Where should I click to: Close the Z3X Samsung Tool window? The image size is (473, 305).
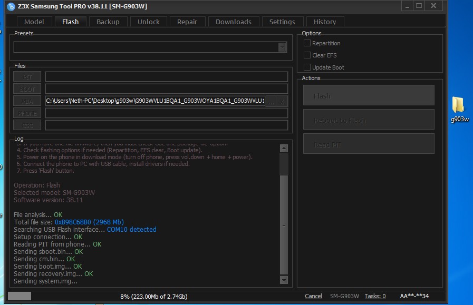coord(433,6)
